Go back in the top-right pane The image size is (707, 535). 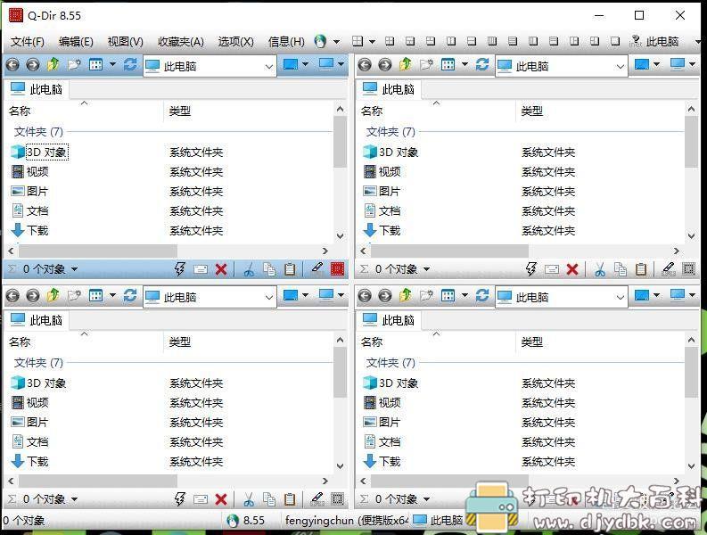click(365, 65)
